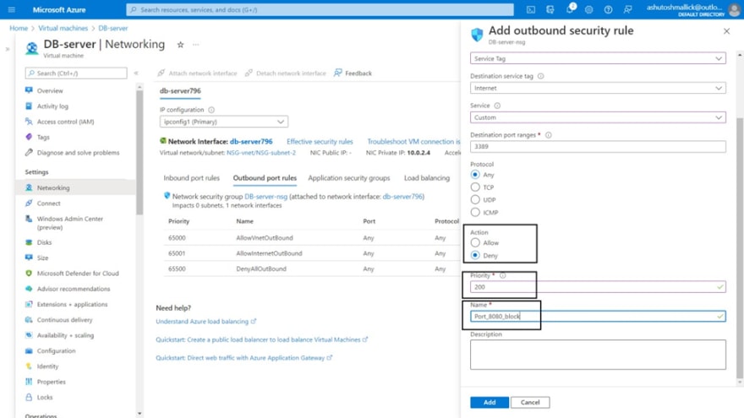
Task: Open Understand Azure load balancing link
Action: coord(205,322)
